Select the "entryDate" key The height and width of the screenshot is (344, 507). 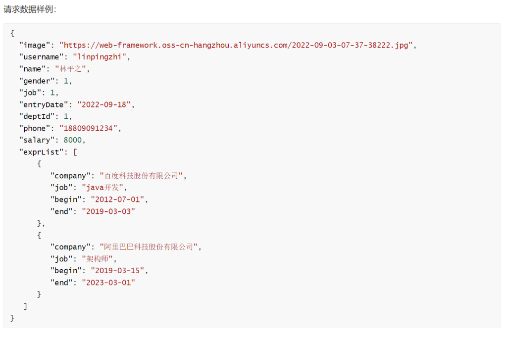tap(43, 104)
